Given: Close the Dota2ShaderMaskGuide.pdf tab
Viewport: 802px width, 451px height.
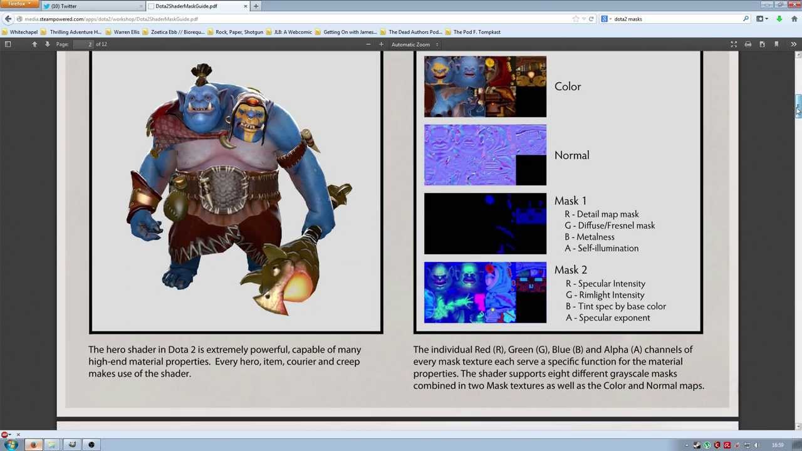Looking at the screenshot, I should coord(246,6).
